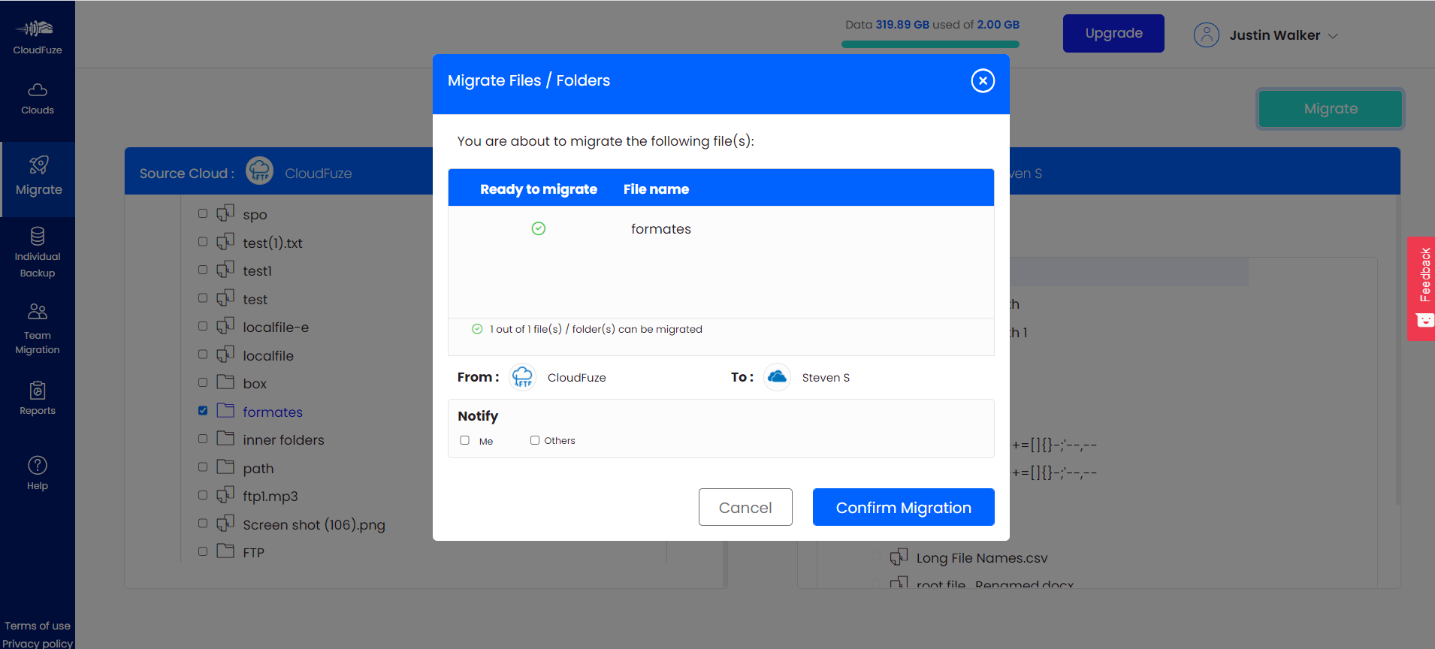This screenshot has width=1435, height=649.
Task: Open Privacy policy link
Action: 38,643
